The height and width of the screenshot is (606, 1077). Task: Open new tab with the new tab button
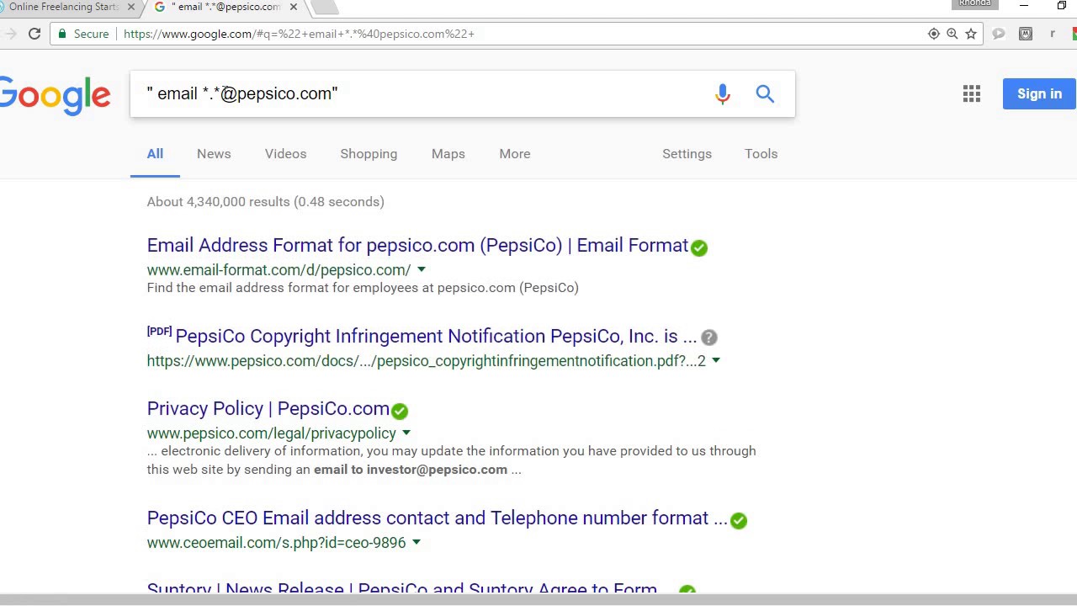pos(325,7)
